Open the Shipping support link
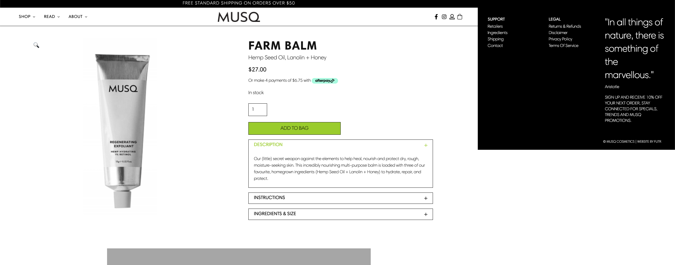Viewport: 675px width, 265px height. click(x=495, y=39)
